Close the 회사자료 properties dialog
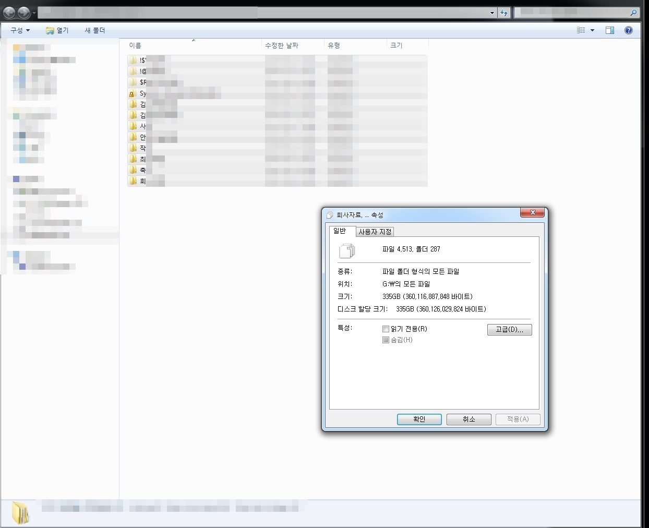The image size is (649, 528). (532, 212)
